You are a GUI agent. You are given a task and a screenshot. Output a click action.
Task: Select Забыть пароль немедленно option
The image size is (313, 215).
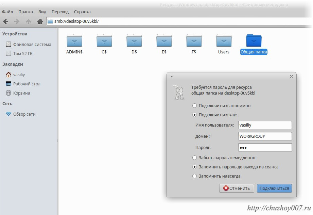tap(195, 158)
